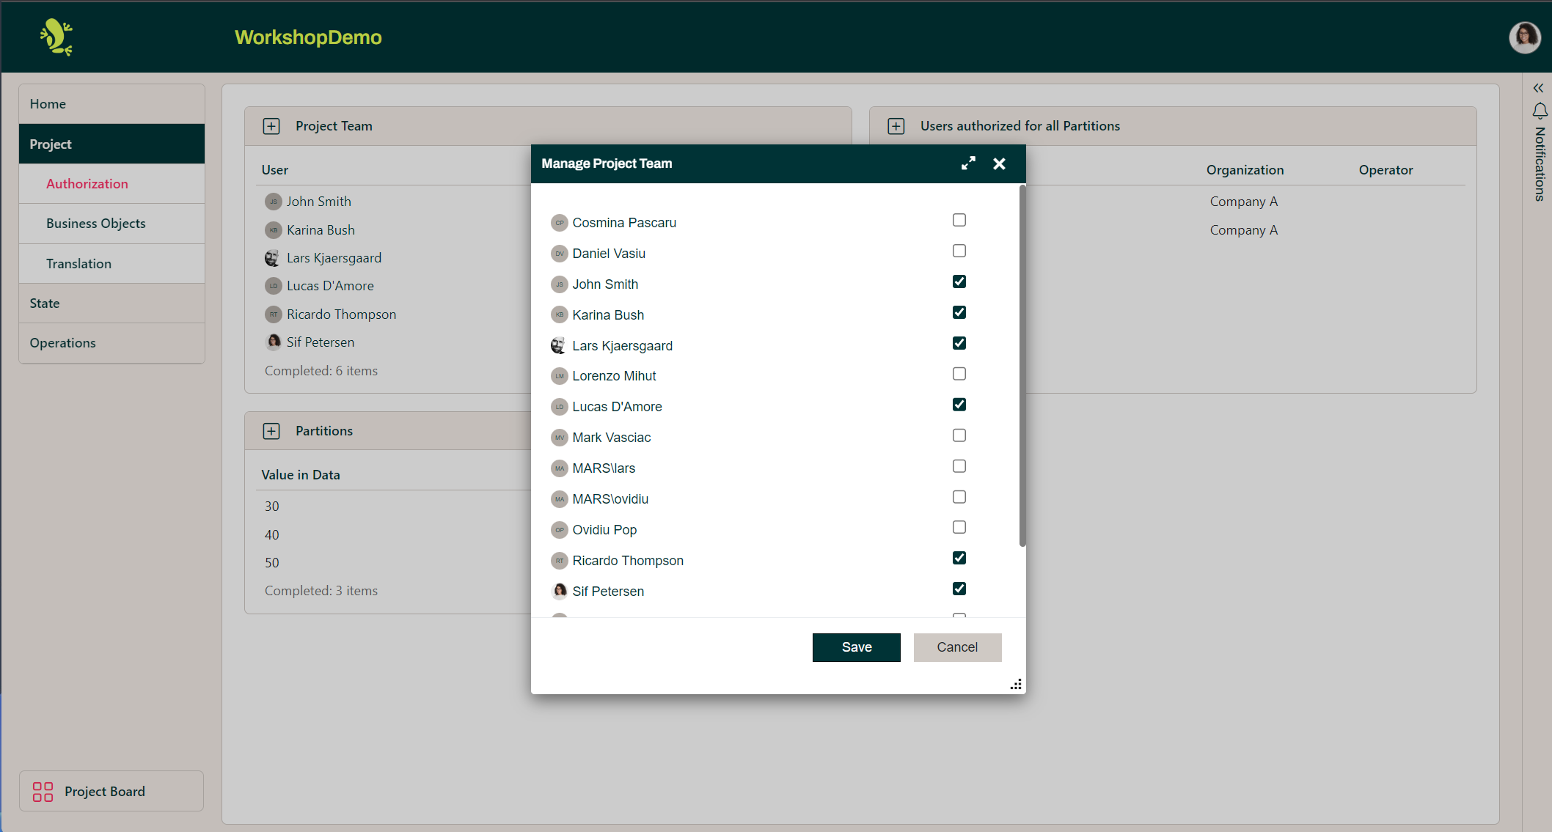This screenshot has width=1552, height=832.
Task: Click the frog logo in the top bar
Action: [56, 37]
